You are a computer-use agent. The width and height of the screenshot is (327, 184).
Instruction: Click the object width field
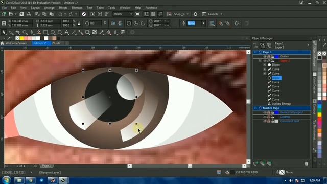tap(50, 21)
